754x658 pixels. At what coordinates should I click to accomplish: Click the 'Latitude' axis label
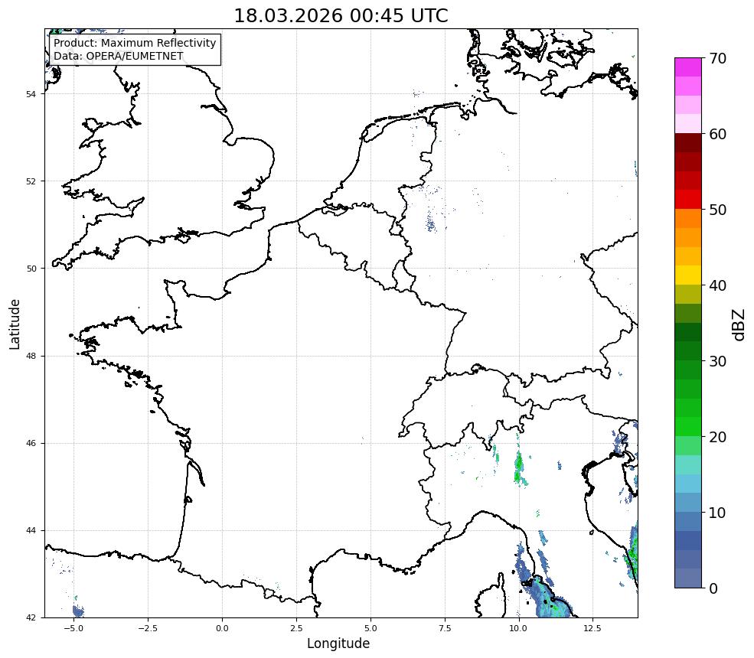[x=15, y=324]
